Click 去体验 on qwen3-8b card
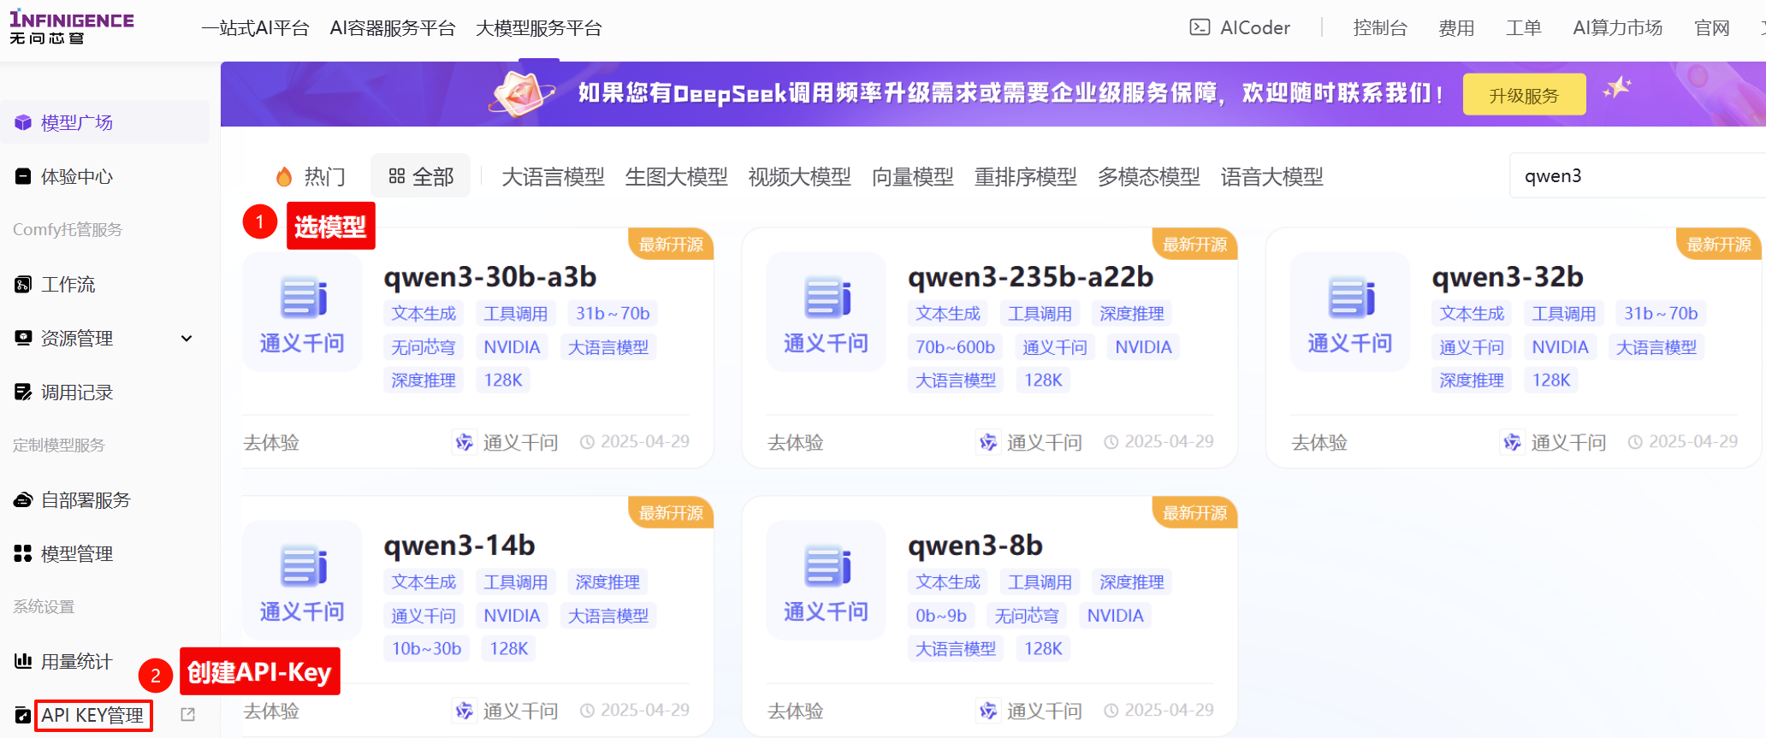The width and height of the screenshot is (1766, 738). [795, 711]
